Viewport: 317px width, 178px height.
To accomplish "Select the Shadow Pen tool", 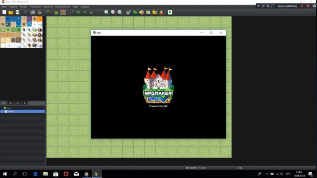I will tap(98, 12).
